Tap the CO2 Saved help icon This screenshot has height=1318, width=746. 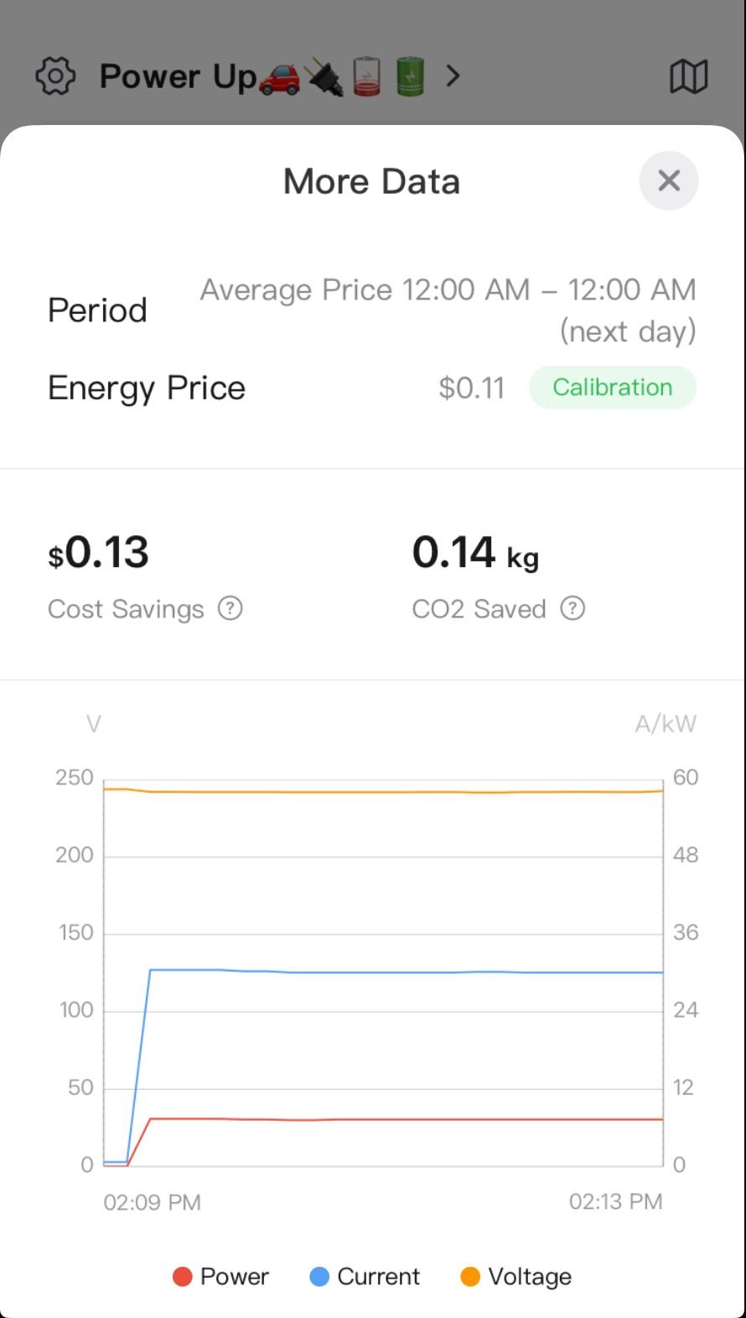[572, 608]
